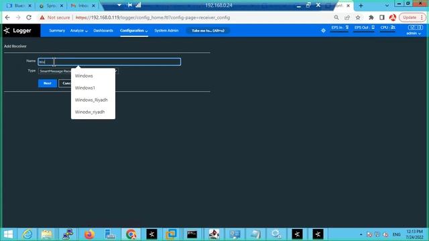Screen dimensions: 429x241
Task: Open Firefox from the taskbar
Action: click(x=89, y=234)
